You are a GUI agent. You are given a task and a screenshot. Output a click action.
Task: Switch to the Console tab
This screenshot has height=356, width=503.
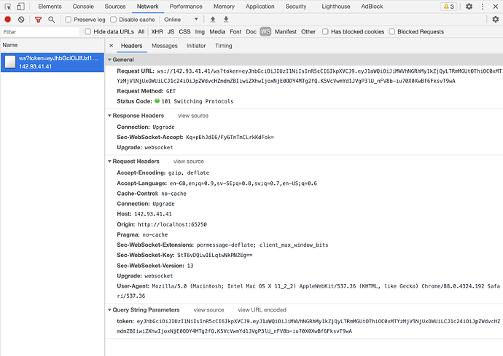[82, 7]
